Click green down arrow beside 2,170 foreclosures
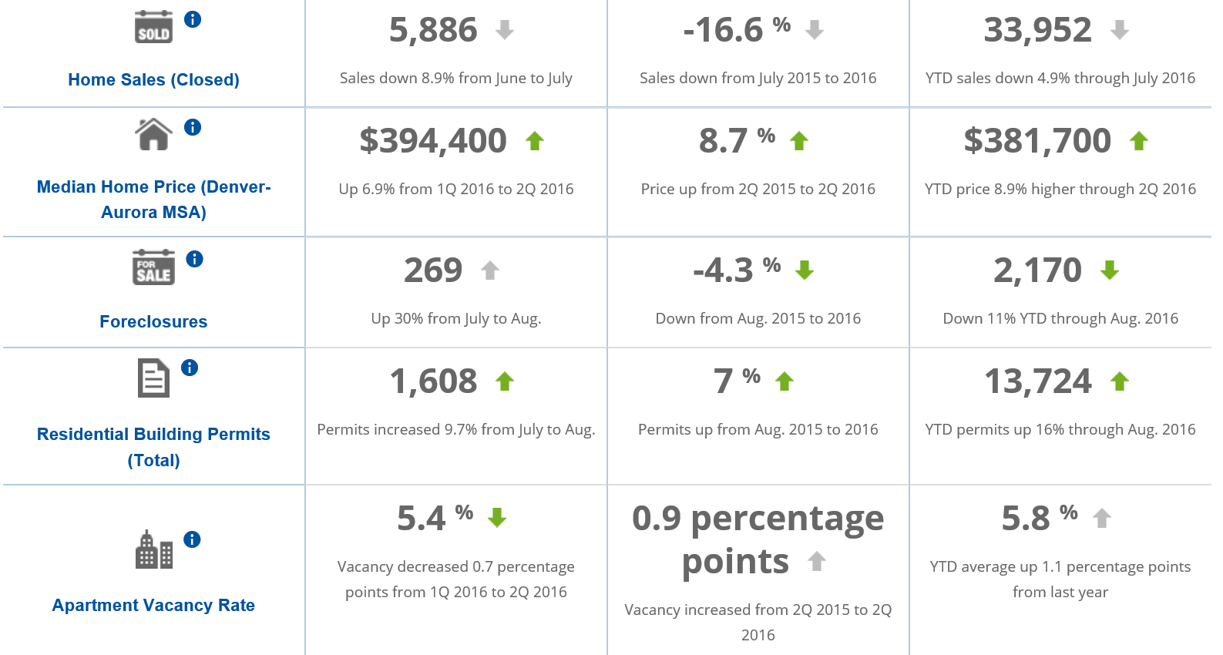The width and height of the screenshot is (1223, 655). [x=1110, y=270]
